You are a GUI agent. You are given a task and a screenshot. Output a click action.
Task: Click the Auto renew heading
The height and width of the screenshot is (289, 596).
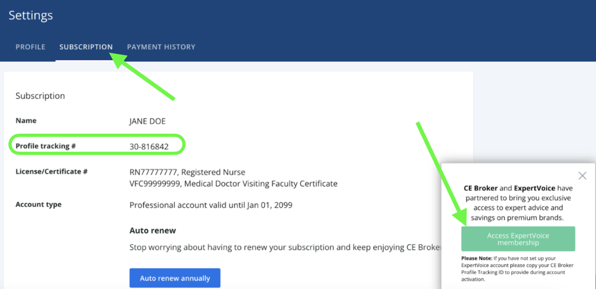tap(153, 231)
